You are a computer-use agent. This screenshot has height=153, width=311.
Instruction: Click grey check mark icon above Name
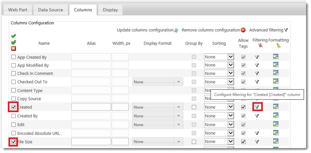point(13,42)
